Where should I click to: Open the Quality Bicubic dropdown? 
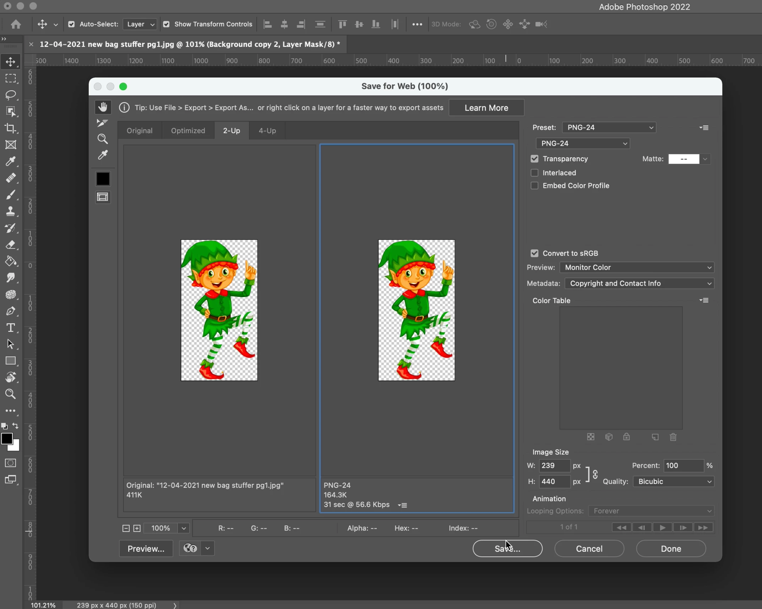(x=674, y=481)
